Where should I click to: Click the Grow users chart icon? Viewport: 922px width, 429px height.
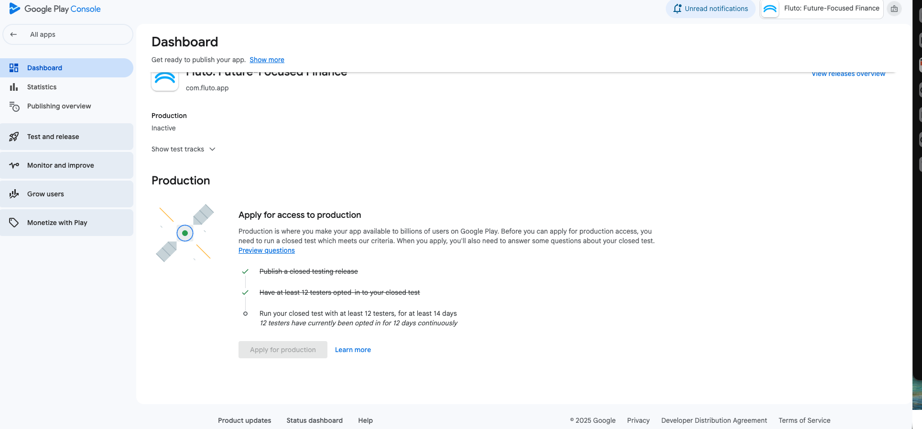14,194
